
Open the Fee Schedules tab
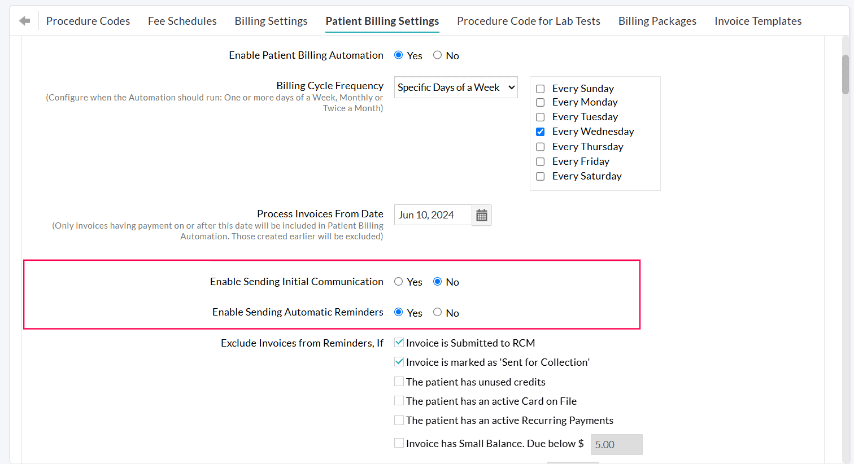click(x=182, y=21)
